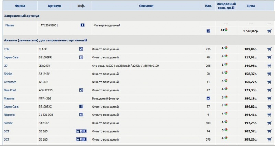Viewport: 275px width, 146px height.
Task: Open help icon next to analogs heading
Action: [x=86, y=40]
